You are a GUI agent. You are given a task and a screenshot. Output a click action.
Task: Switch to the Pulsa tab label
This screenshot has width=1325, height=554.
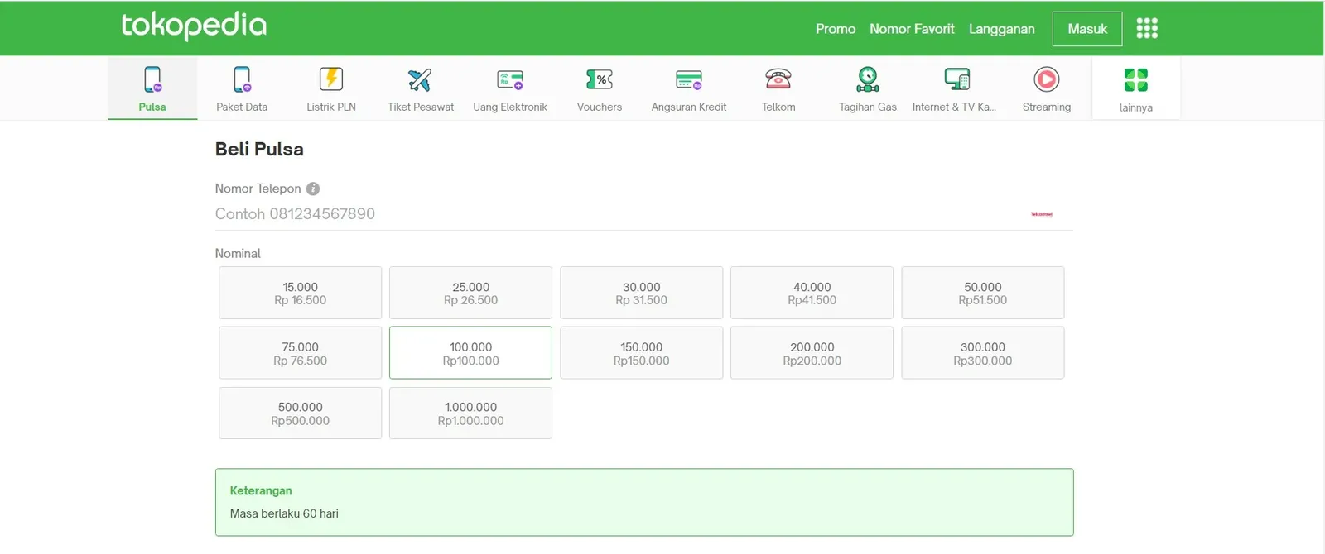click(152, 107)
